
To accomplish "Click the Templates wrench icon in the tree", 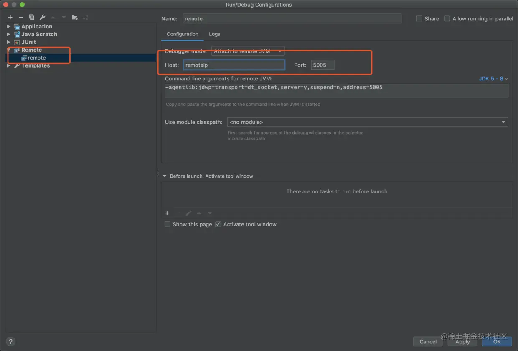I will [x=17, y=66].
